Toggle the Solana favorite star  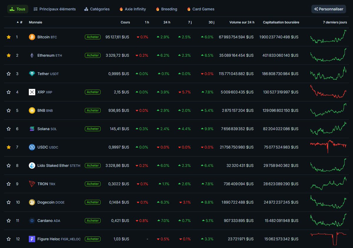pos(9,129)
